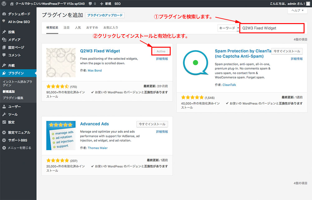
Task: Visit author Thomas Maier link
Action: tap(97, 148)
